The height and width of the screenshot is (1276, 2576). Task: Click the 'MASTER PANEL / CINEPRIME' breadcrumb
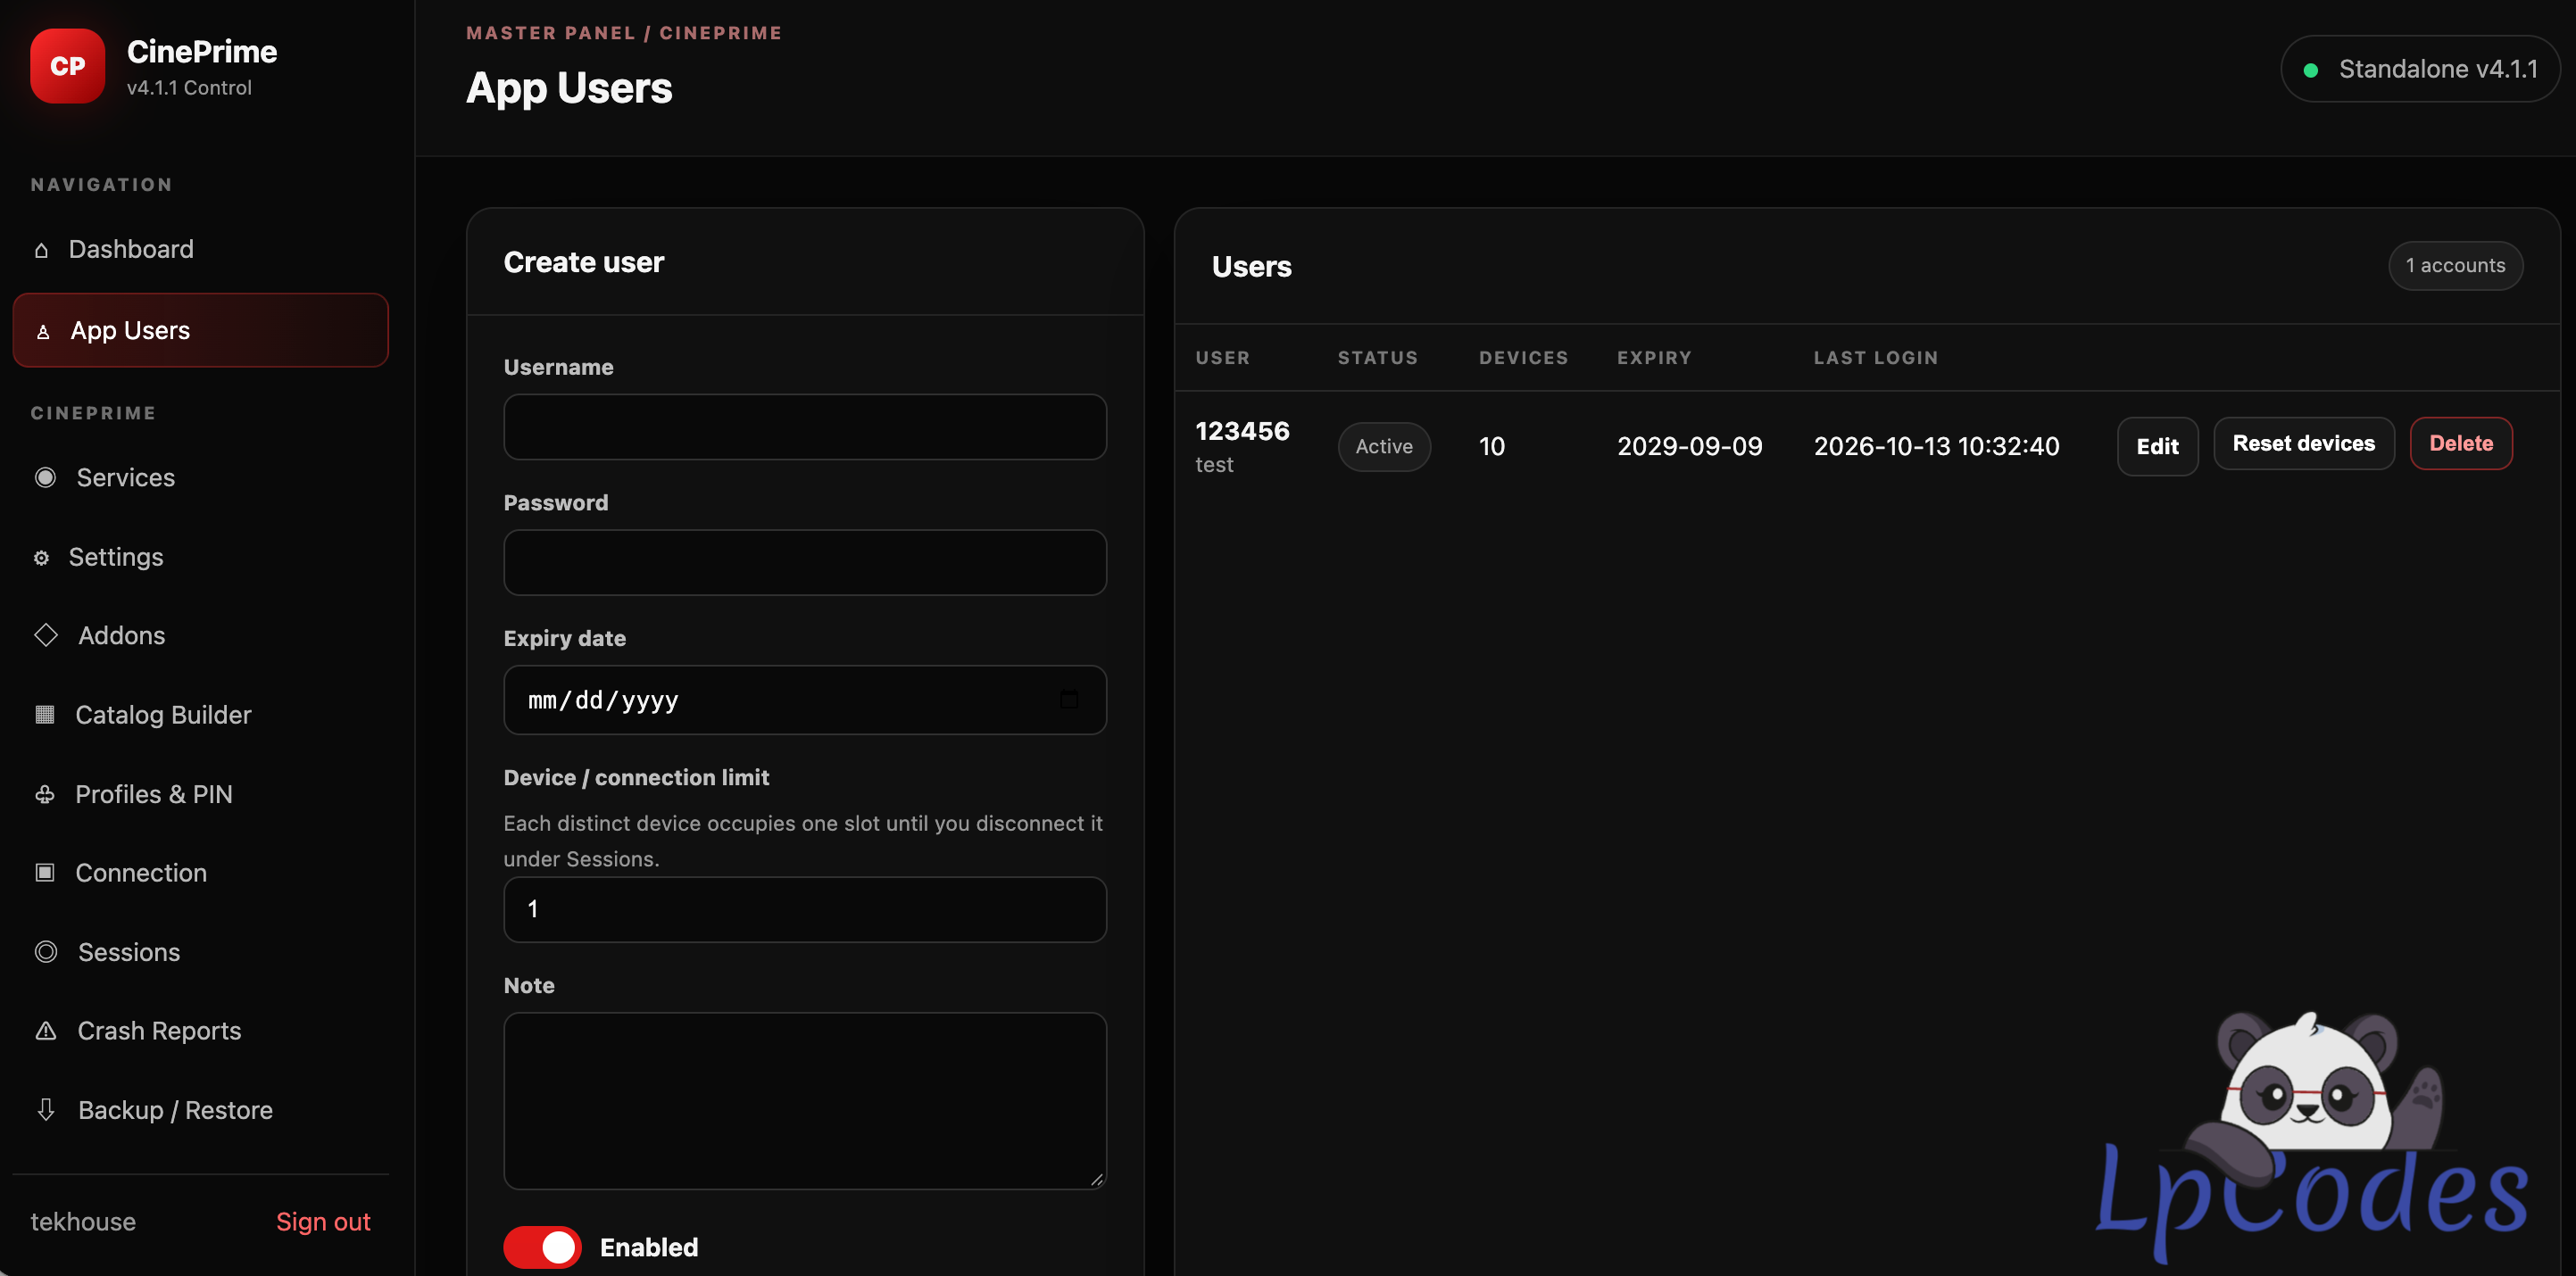click(624, 33)
